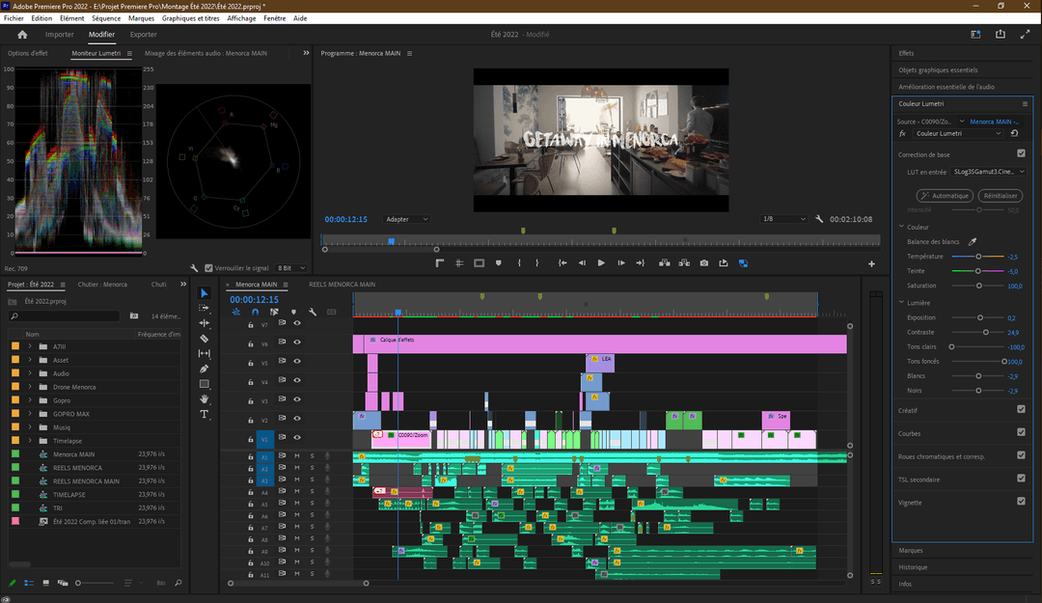Open the Séquence menu
The height and width of the screenshot is (603, 1042).
[x=104, y=17]
